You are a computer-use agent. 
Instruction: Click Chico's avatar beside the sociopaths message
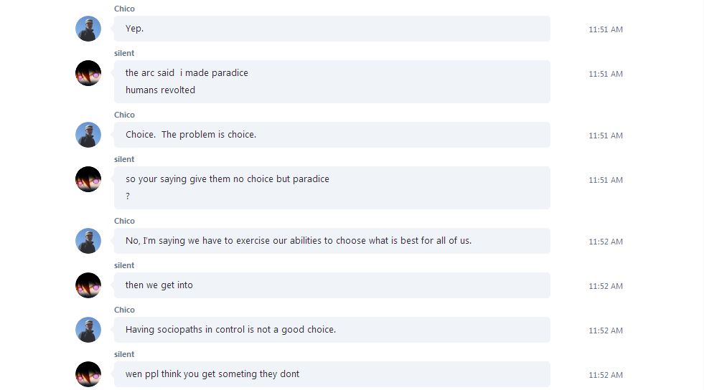(88, 330)
